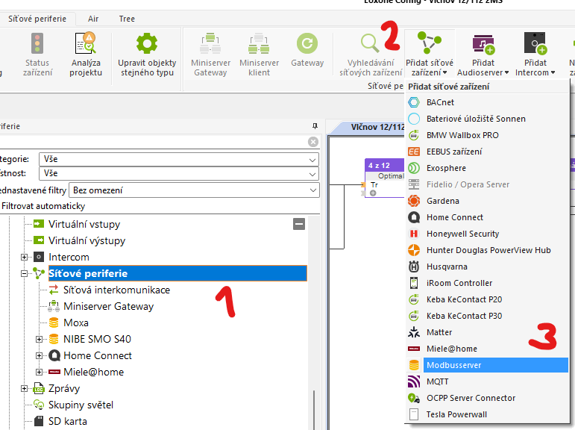
Task: Choose BACnet from device menu
Action: coord(487,102)
